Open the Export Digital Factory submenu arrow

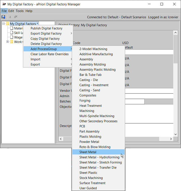click(71, 33)
